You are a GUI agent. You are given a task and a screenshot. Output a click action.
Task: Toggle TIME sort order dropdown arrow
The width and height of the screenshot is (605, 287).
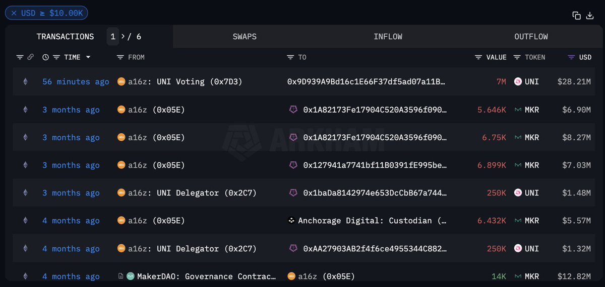coord(88,57)
